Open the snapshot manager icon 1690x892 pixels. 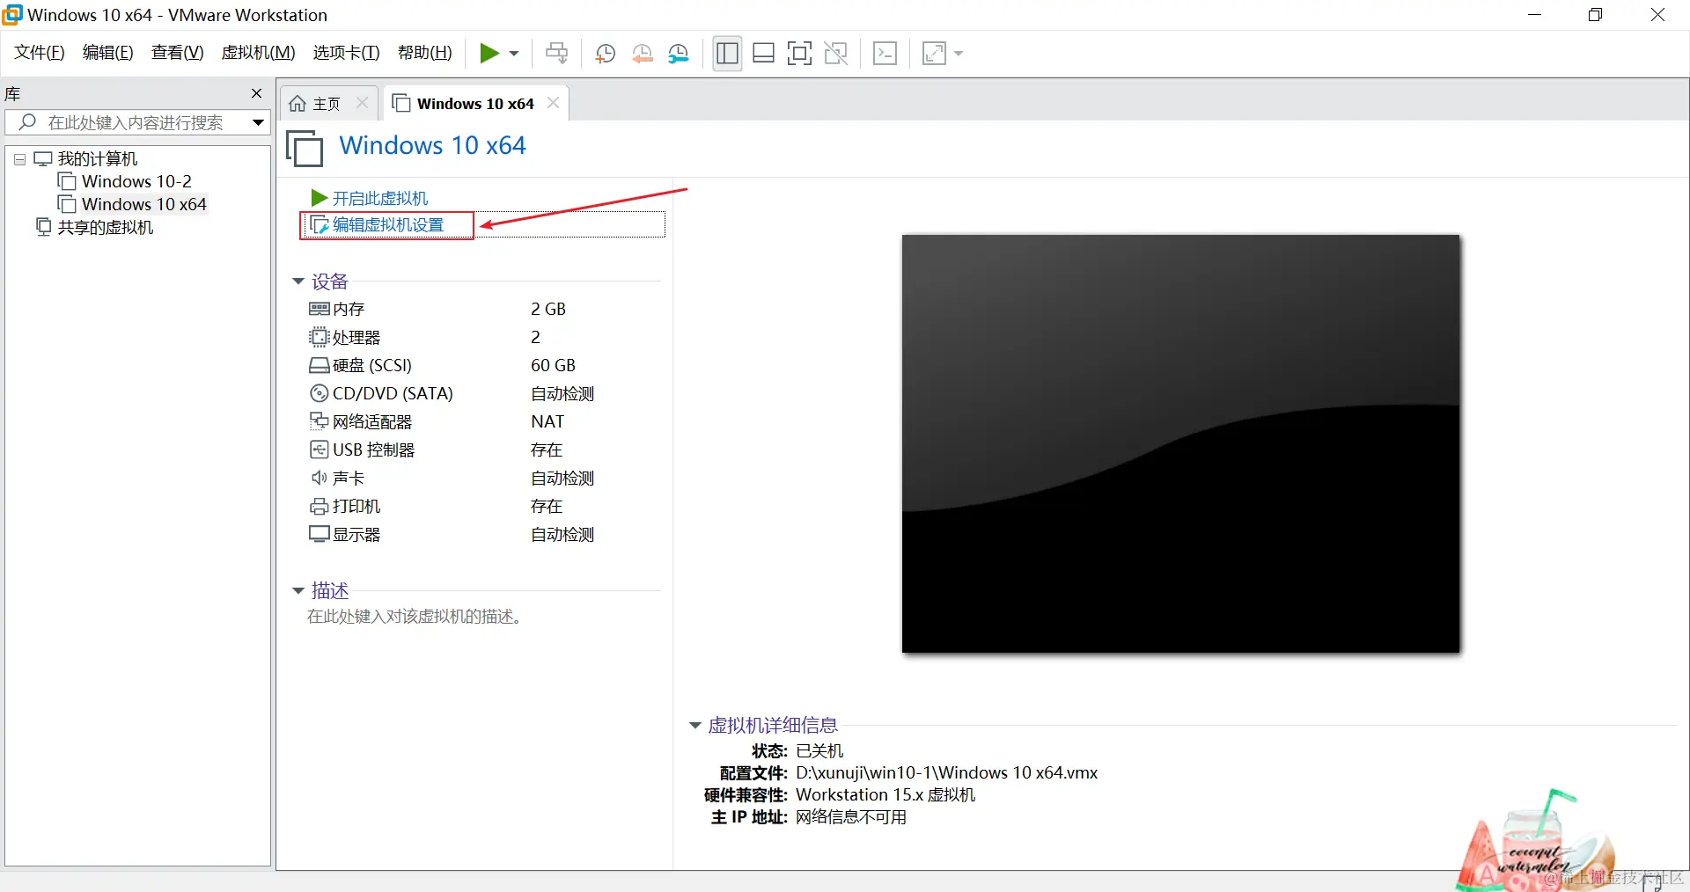[x=679, y=54]
